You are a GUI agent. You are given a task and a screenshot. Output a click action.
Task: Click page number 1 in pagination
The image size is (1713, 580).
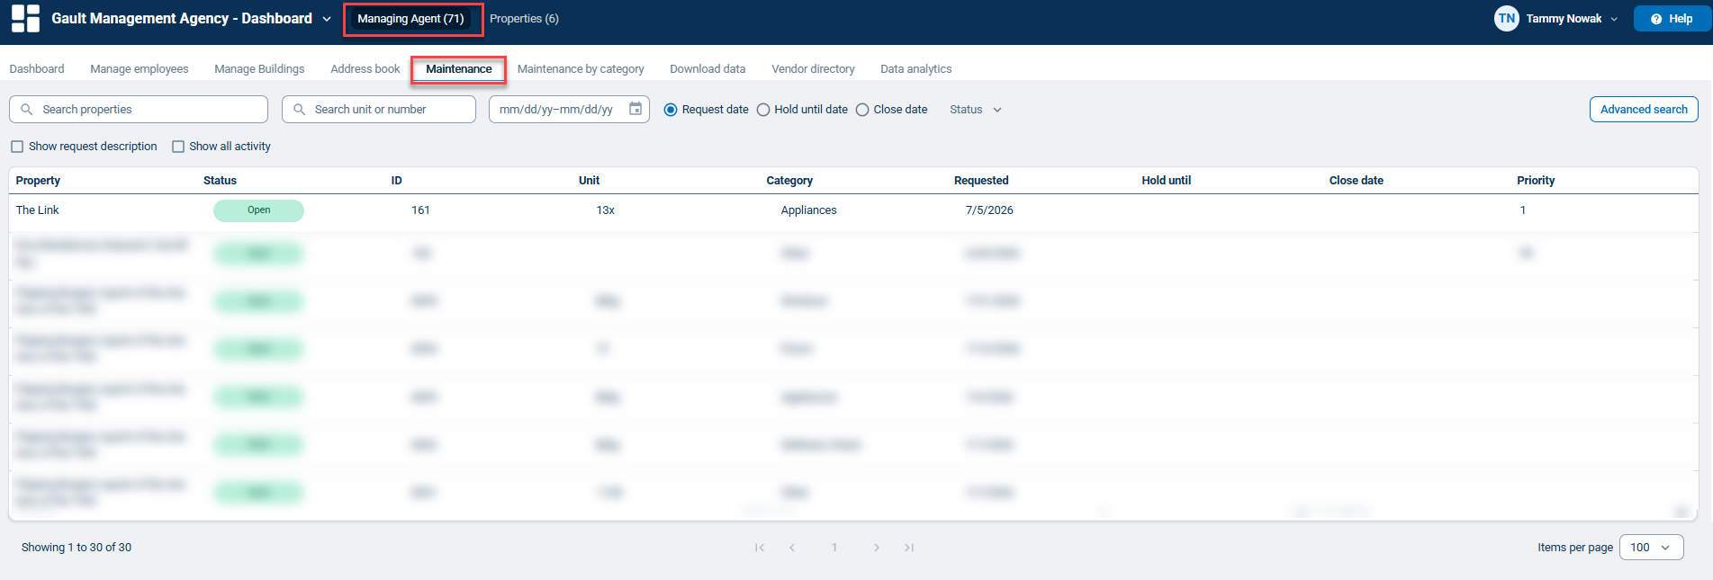(834, 547)
